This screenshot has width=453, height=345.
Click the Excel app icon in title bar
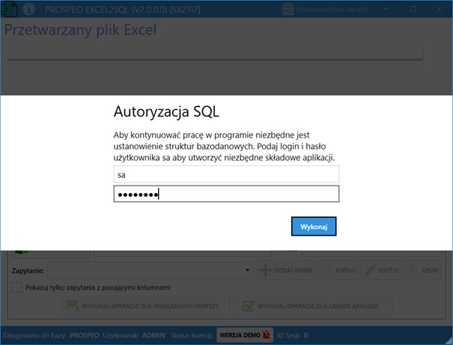coord(9,9)
